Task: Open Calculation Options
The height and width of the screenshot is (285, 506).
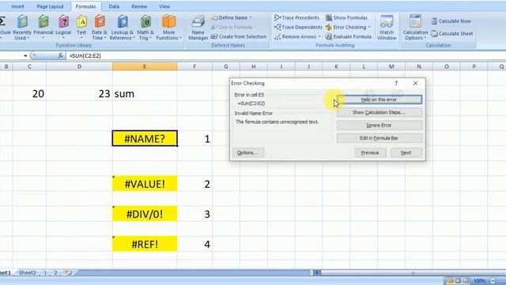Action: click(x=415, y=28)
